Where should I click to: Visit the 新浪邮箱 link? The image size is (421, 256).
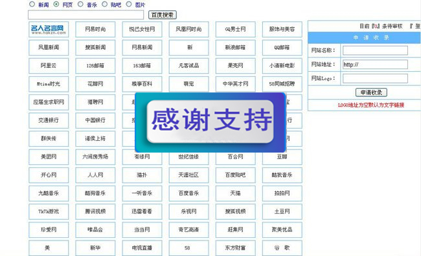pos(236,47)
